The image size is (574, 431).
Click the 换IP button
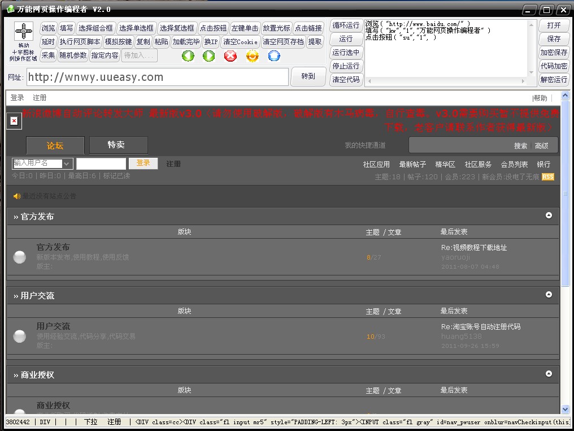pos(211,42)
